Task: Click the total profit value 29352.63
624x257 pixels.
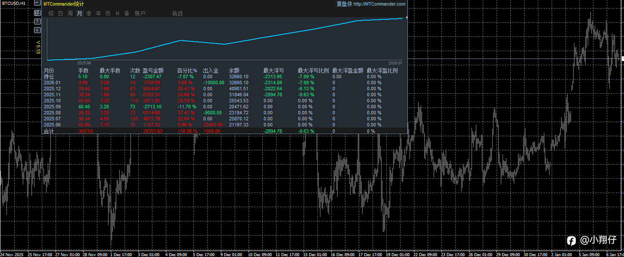Action: click(x=152, y=131)
